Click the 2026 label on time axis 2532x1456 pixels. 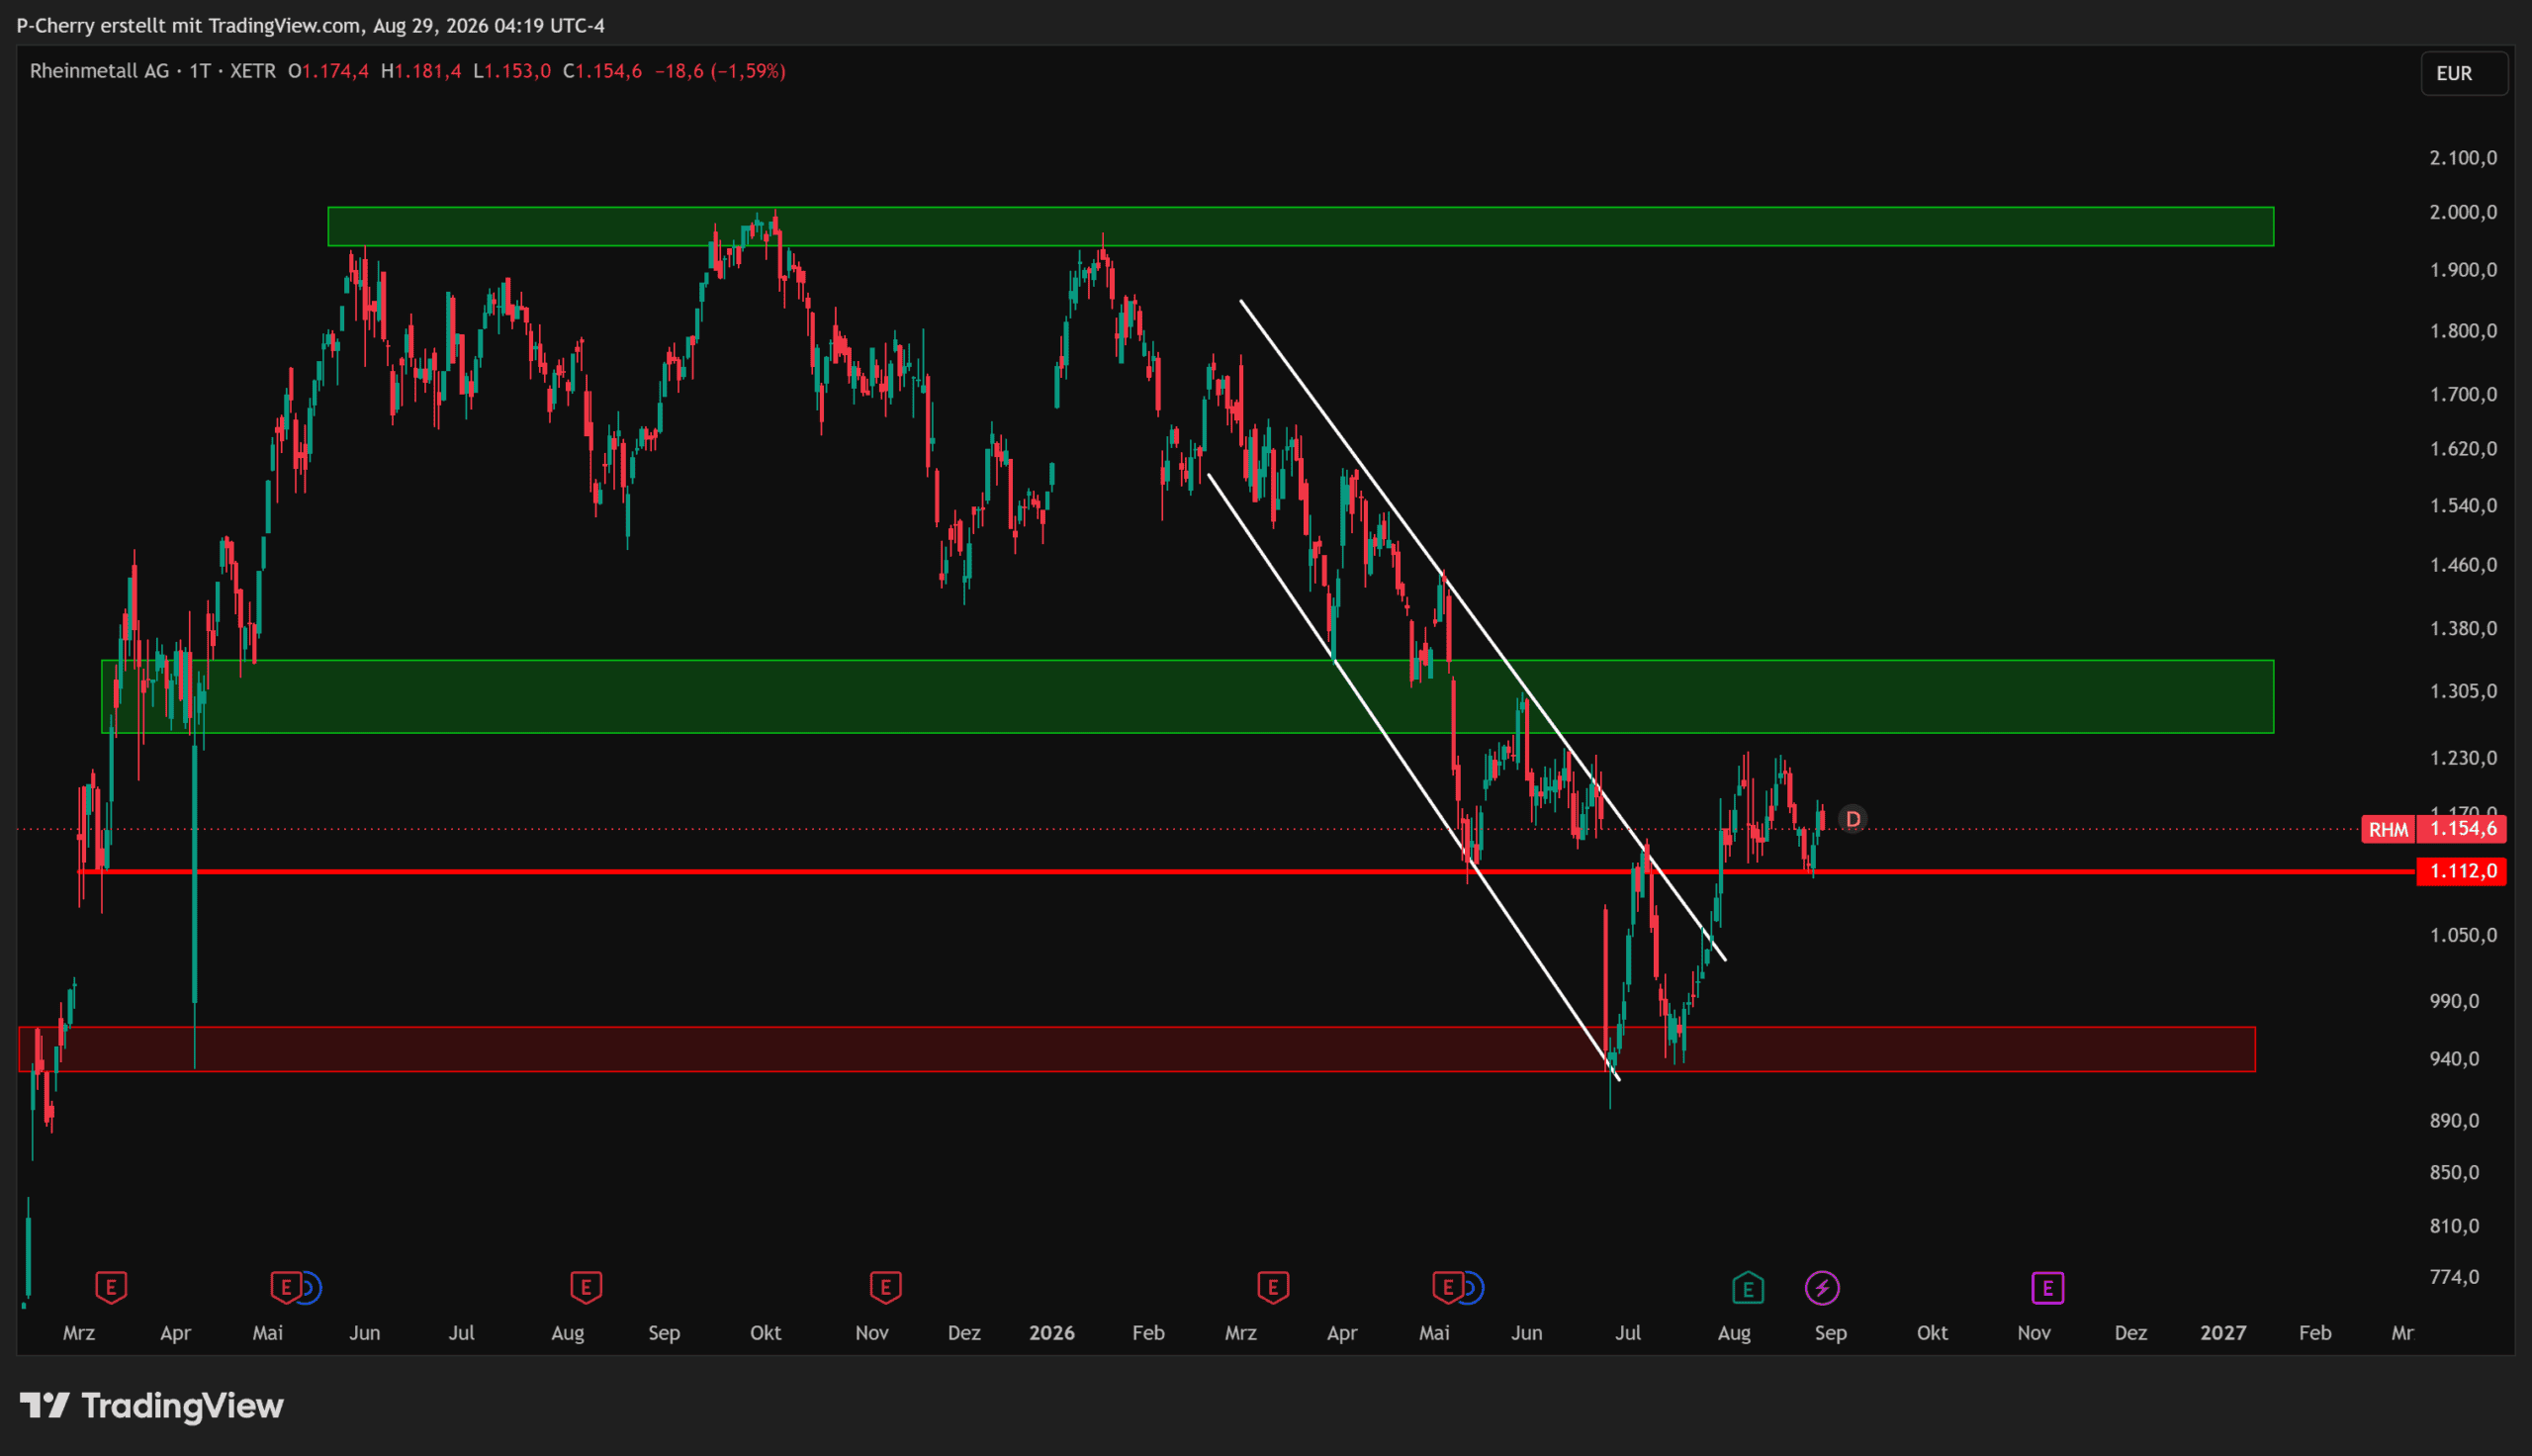1051,1332
